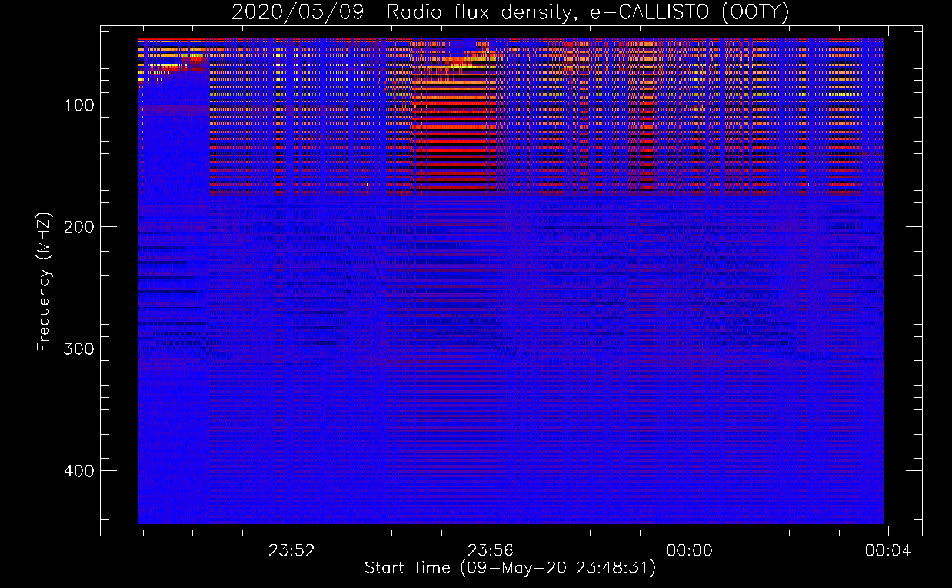Viewport: 952px width, 588px height.
Task: Click the 'Start Time (09-May-20 23:48:31)' label
Action: (510, 568)
